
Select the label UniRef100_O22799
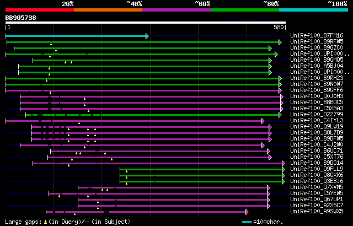tap(317, 115)
